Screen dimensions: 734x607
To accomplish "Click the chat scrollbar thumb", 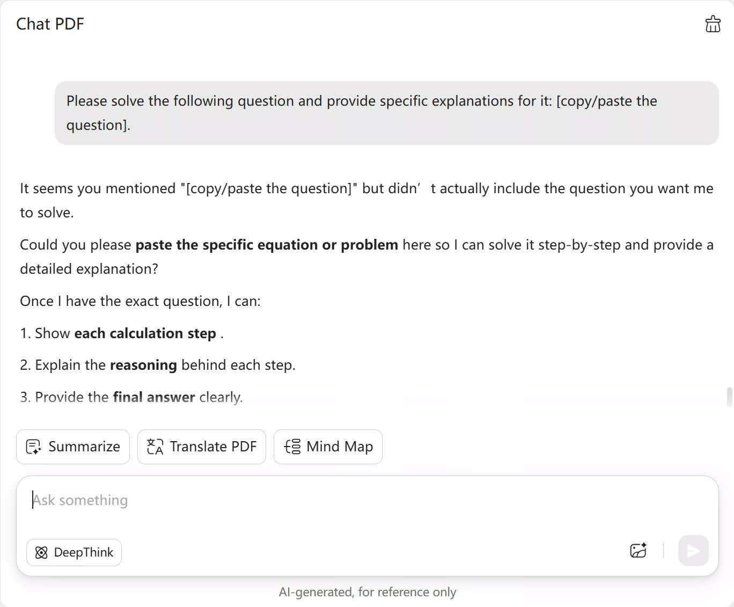I will click(729, 397).
